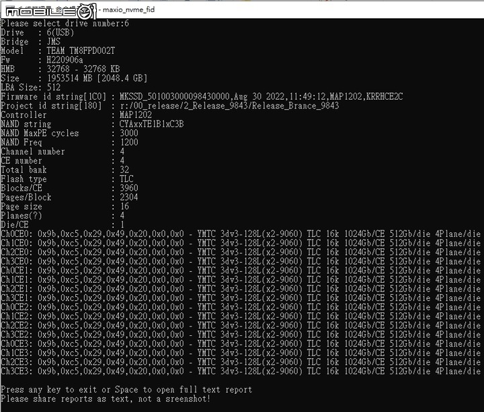
Task: Click the 'Ch2CE3:' row label
Action: (17, 362)
